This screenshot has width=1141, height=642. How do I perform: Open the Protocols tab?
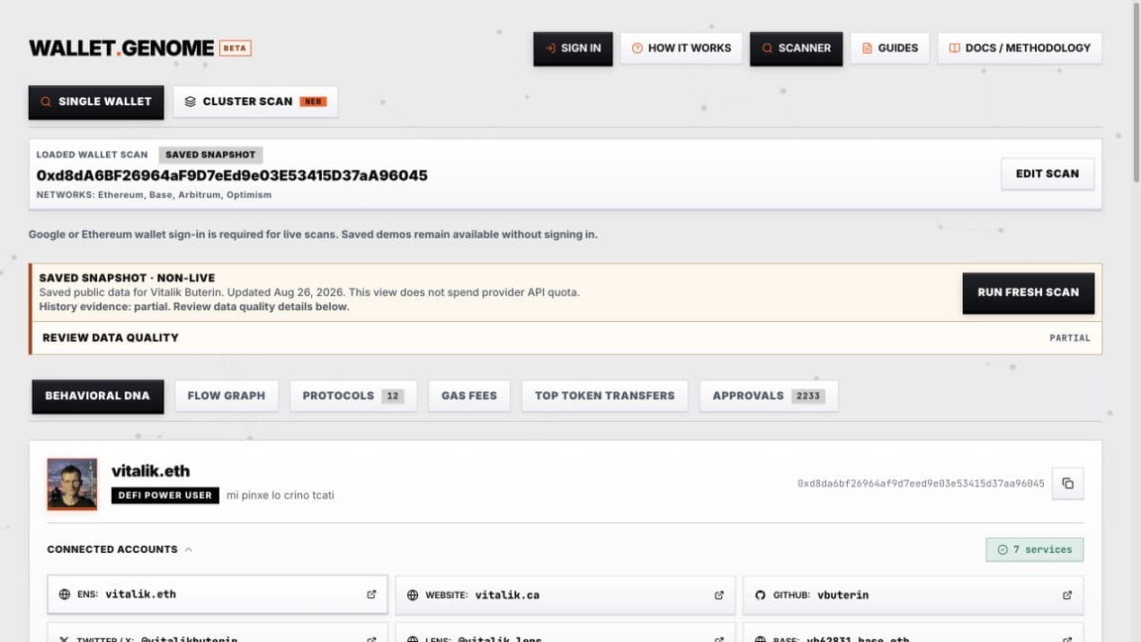(x=353, y=396)
